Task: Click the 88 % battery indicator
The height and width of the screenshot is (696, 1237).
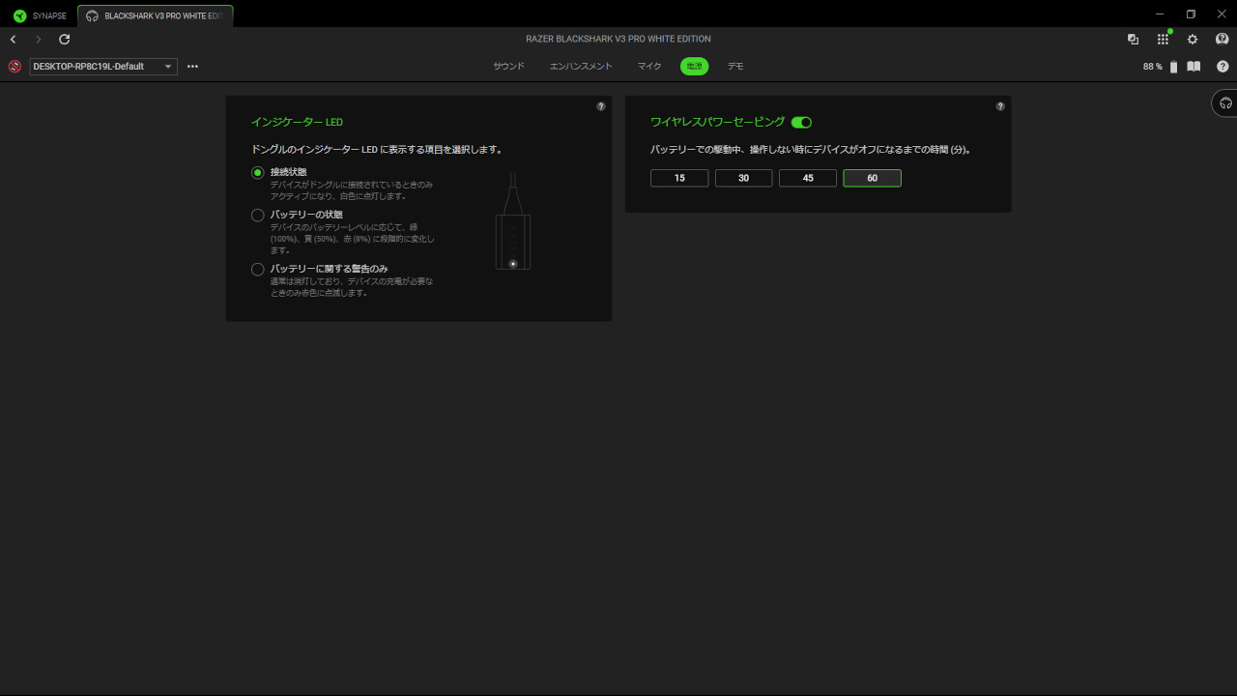Action: (x=1160, y=67)
